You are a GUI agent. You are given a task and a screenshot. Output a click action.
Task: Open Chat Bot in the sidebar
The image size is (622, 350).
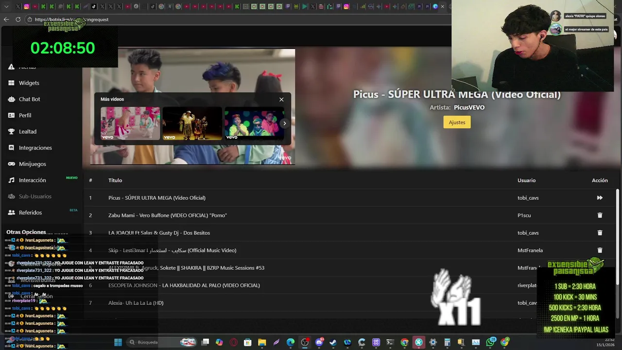(30, 99)
